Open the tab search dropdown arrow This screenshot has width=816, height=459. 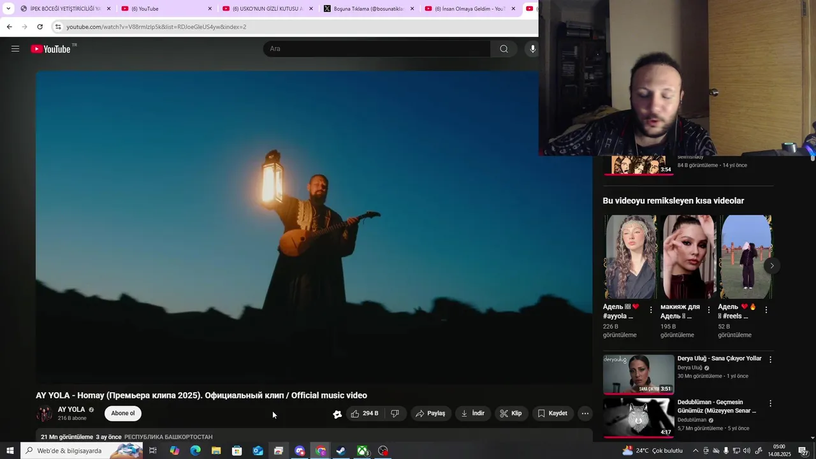pos(8,8)
